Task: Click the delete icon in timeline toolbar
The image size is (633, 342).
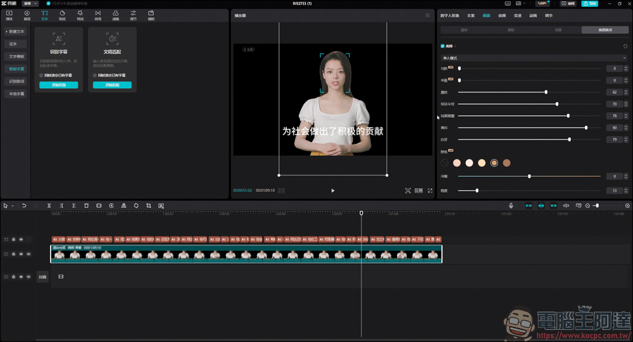Action: tap(86, 206)
